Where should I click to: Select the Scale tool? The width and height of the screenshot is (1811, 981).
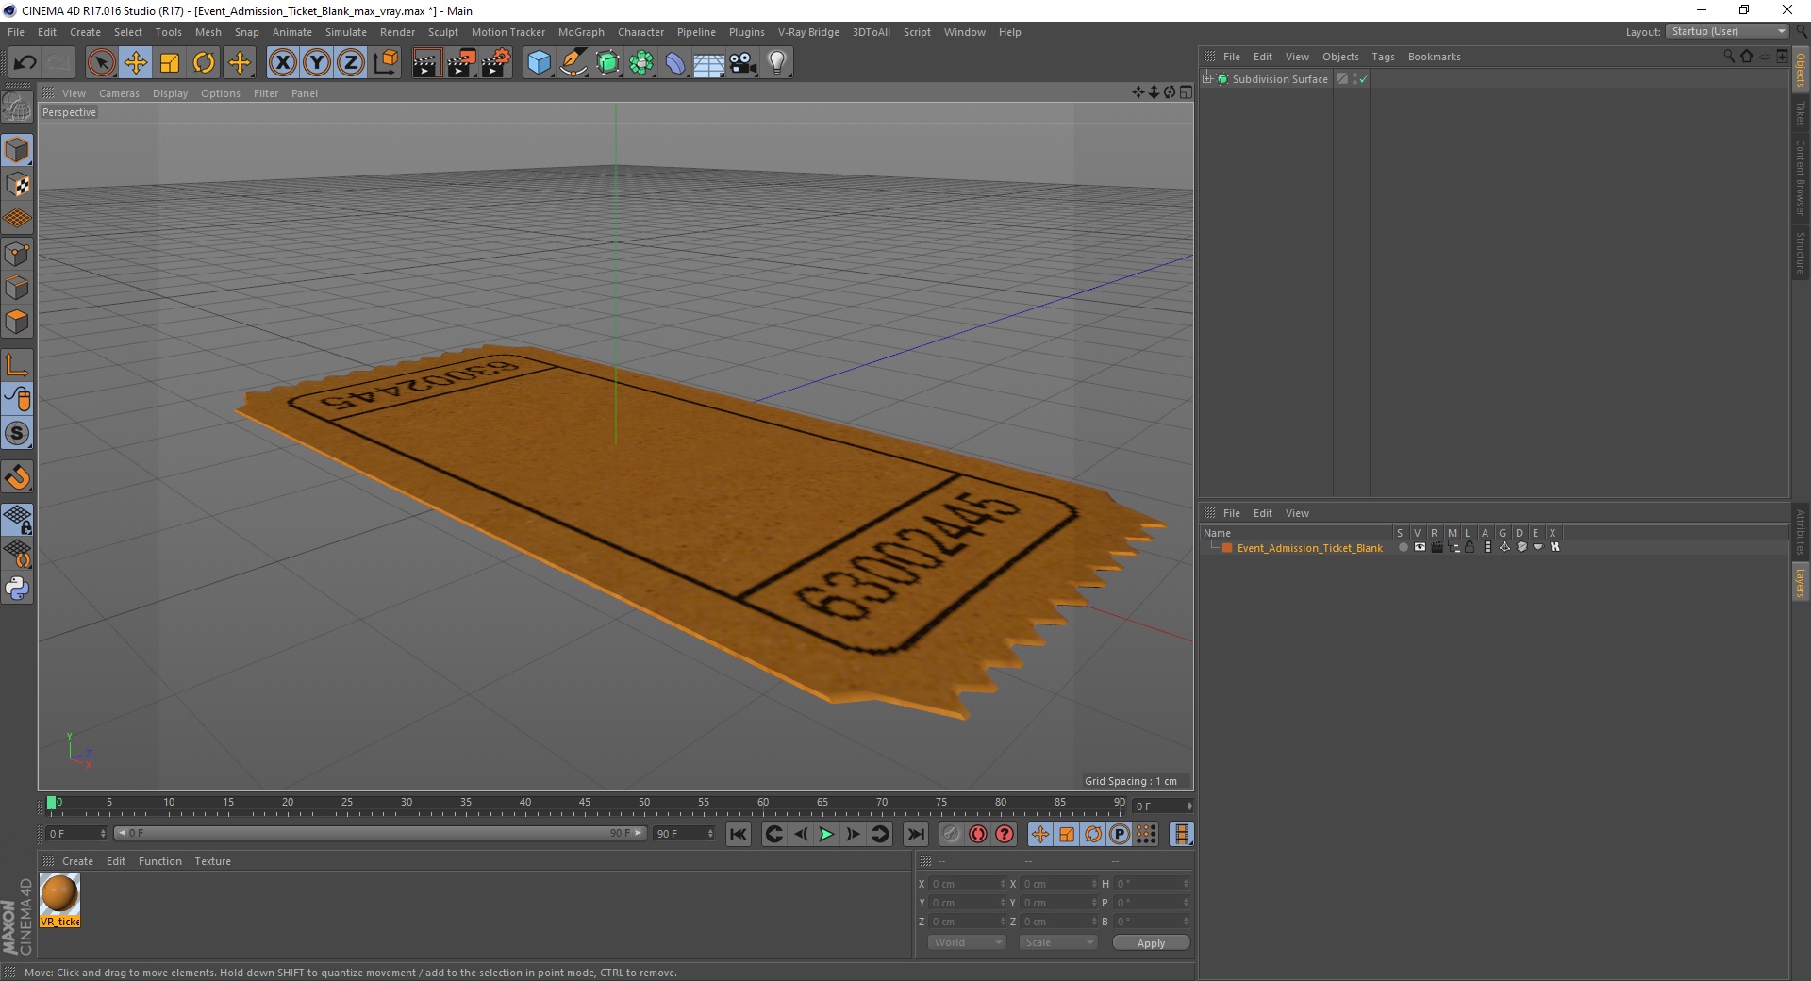tap(170, 63)
